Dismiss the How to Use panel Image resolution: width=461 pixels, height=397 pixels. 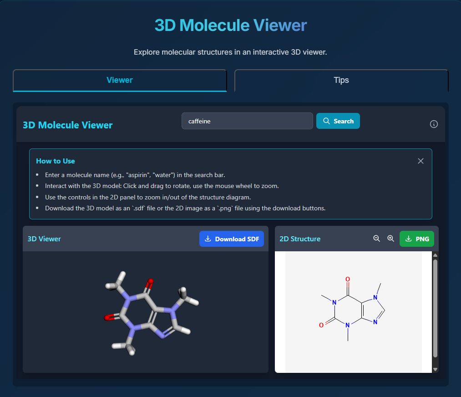[420, 161]
